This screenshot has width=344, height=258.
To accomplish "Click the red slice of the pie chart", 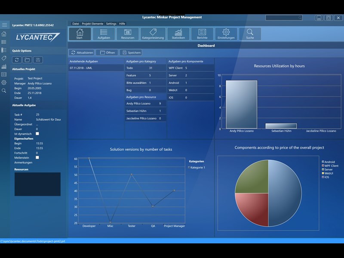I will point(255,207).
